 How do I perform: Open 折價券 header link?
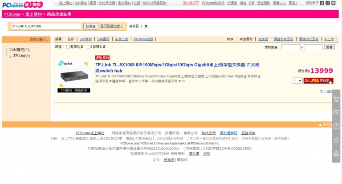(x=232, y=3)
